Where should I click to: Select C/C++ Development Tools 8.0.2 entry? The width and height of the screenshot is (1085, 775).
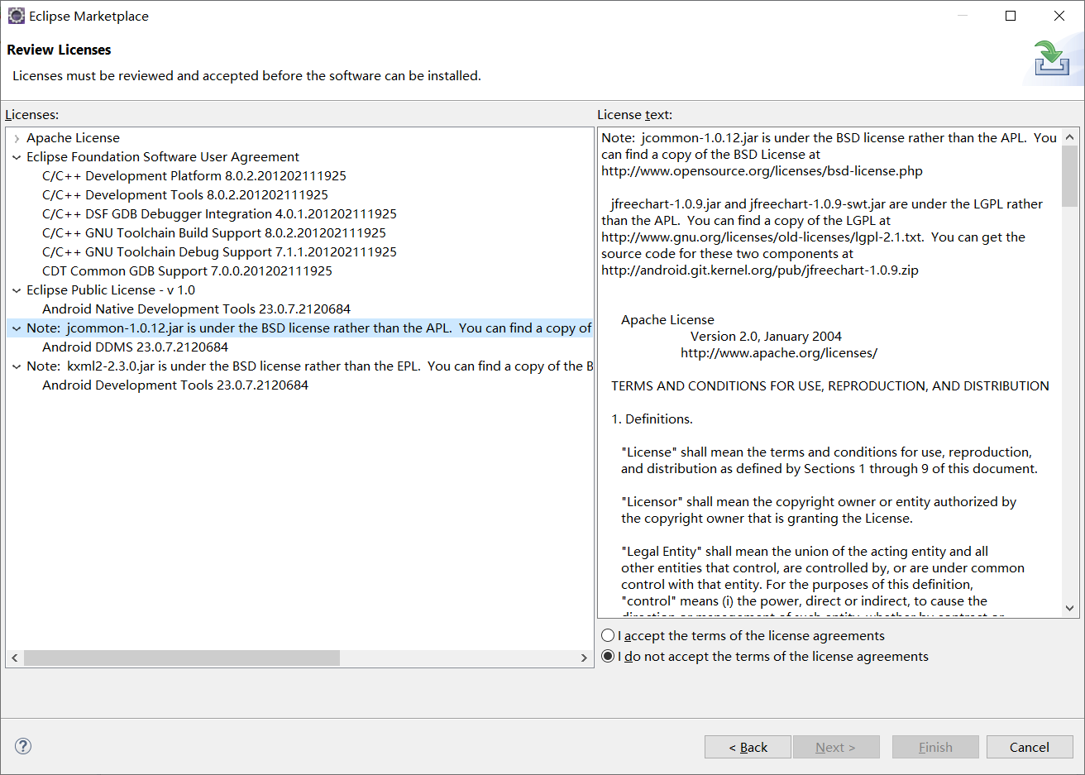pyautogui.click(x=185, y=194)
